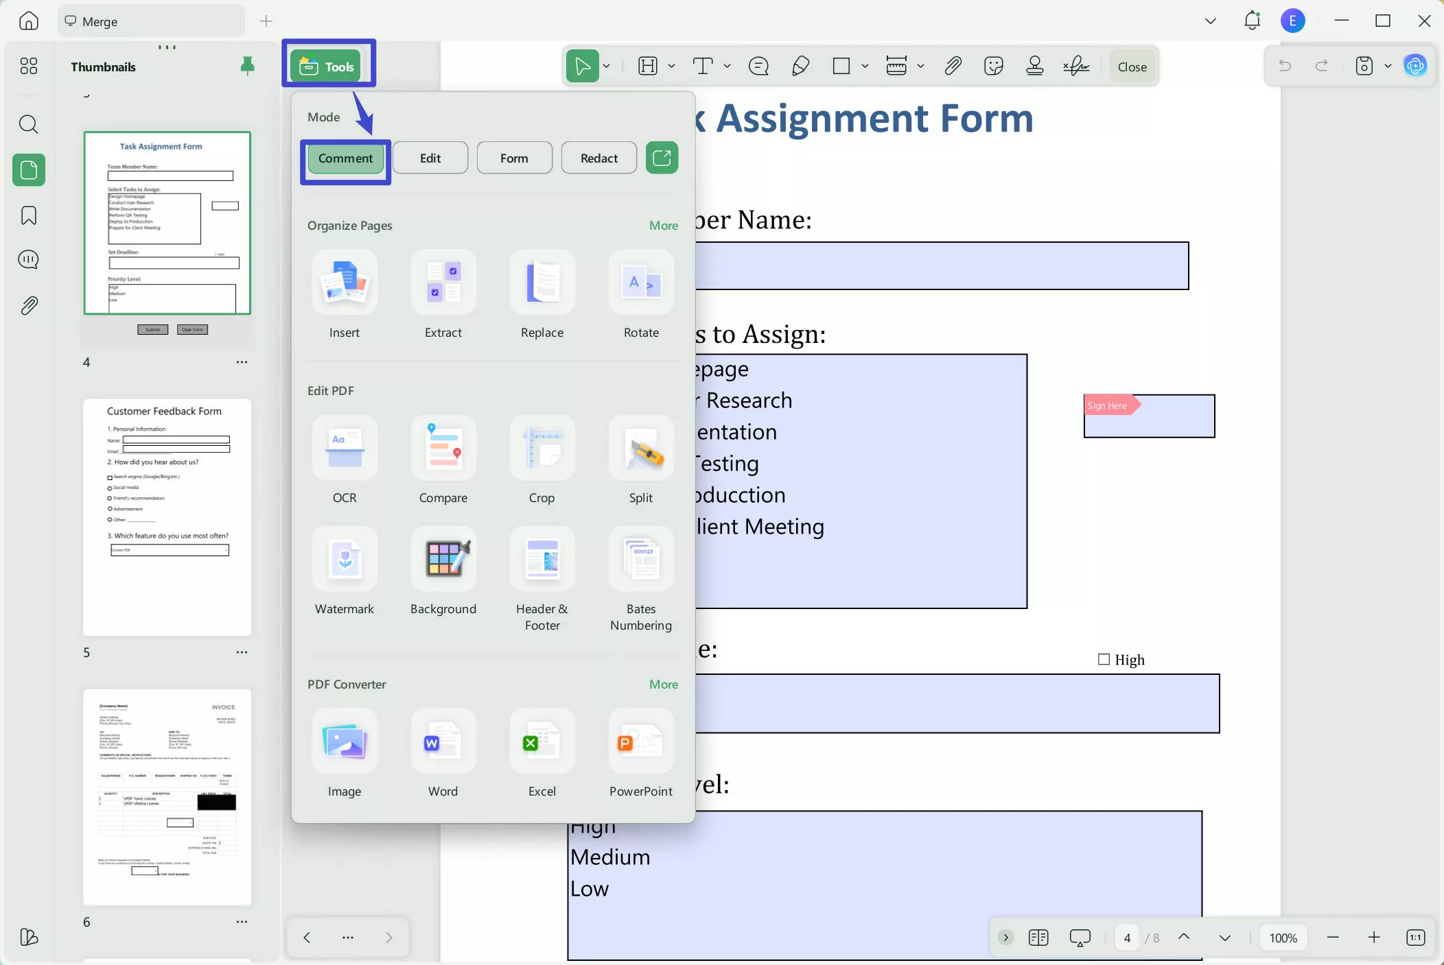Click More next to Organize Pages
The image size is (1444, 965).
(662, 226)
